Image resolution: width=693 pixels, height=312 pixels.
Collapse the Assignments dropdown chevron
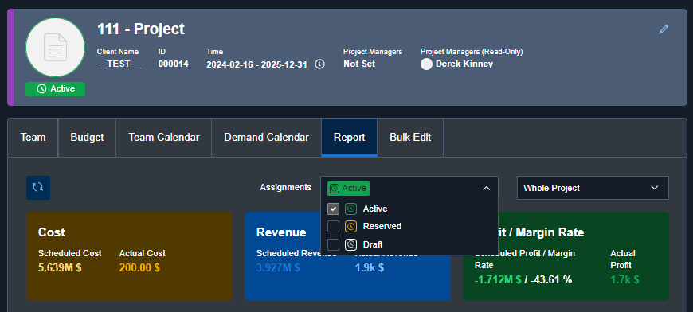486,189
